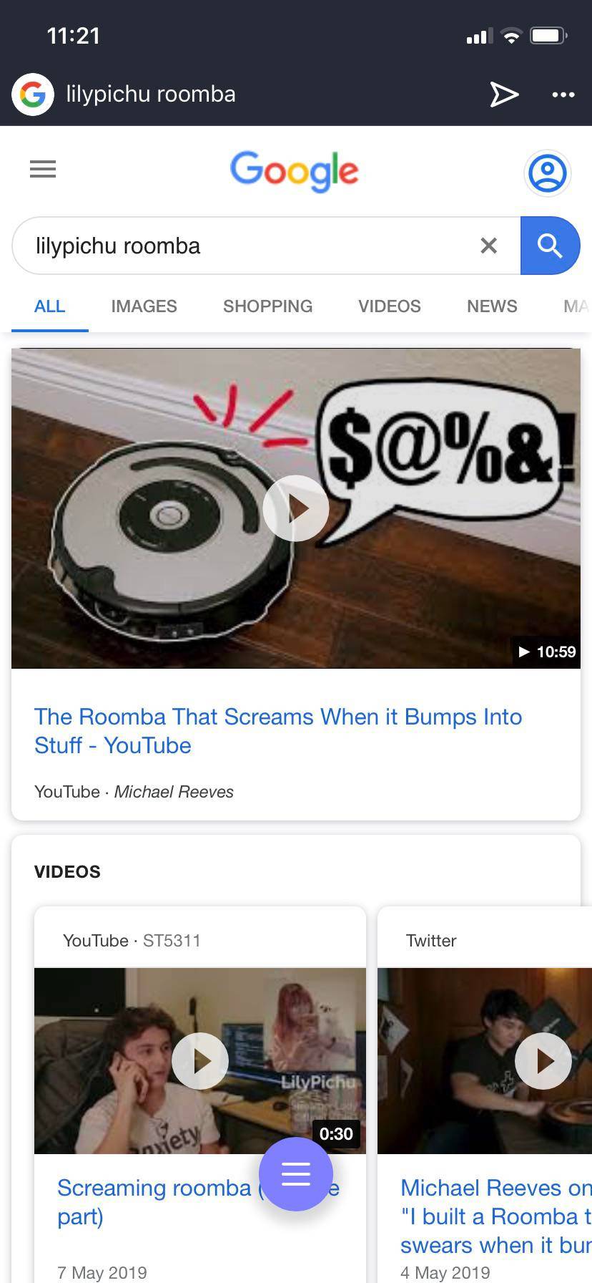This screenshot has width=592, height=1283.
Task: Tap the Google G favicon in top bar
Action: pyautogui.click(x=33, y=94)
